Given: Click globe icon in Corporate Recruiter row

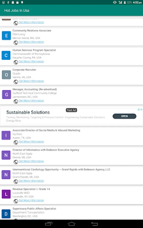Looking at the screenshot, I should [x=16, y=82].
